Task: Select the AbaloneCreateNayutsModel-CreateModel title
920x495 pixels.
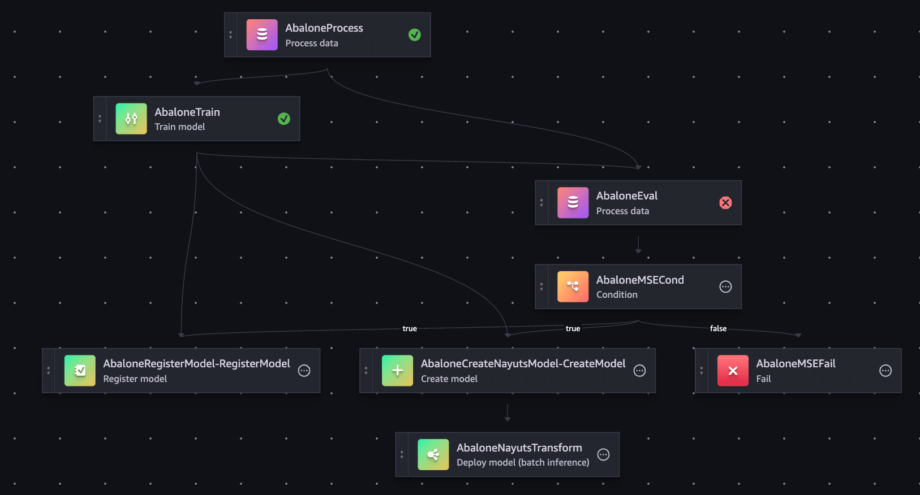Action: [x=523, y=363]
